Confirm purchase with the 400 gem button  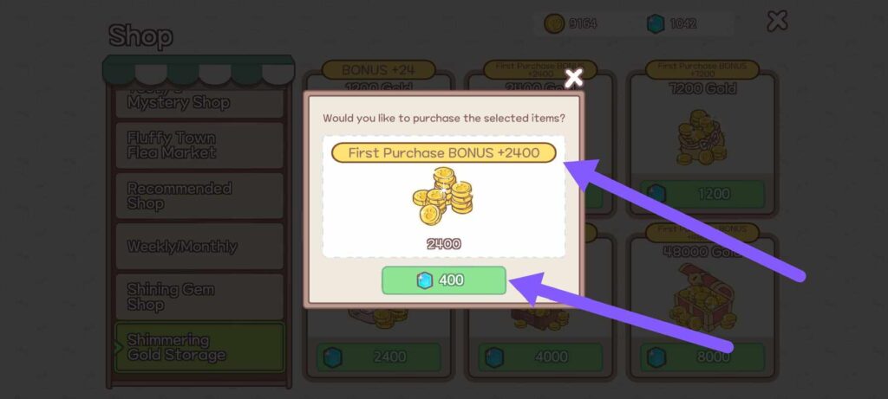click(443, 280)
